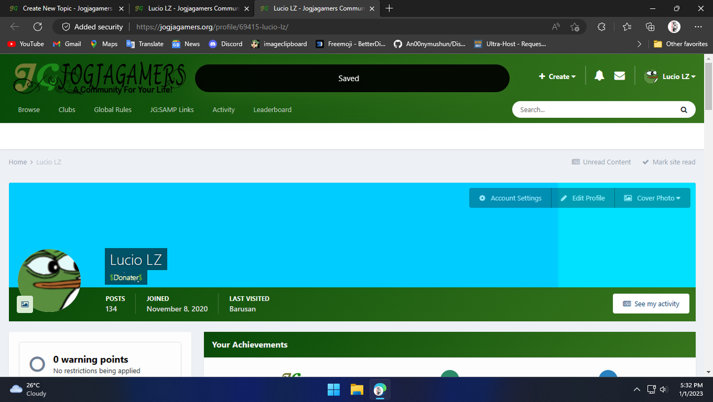Open the Windows Start menu
Image resolution: width=713 pixels, height=402 pixels.
[334, 389]
